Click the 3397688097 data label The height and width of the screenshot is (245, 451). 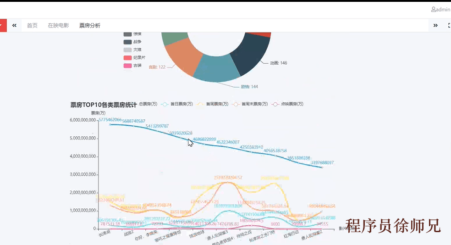click(x=322, y=162)
